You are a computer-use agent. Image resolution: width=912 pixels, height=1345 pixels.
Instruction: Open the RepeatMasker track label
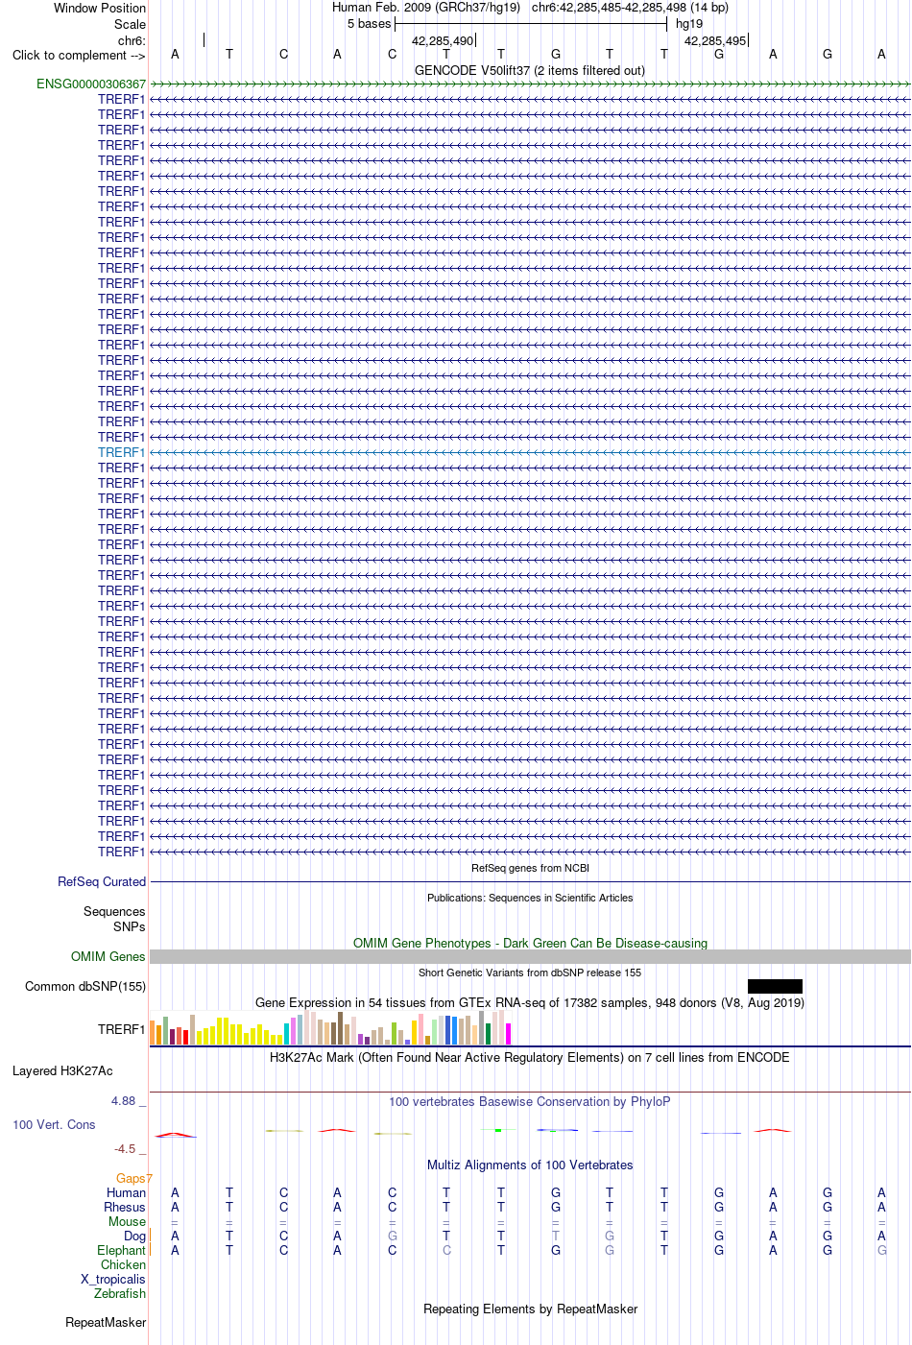click(106, 1322)
